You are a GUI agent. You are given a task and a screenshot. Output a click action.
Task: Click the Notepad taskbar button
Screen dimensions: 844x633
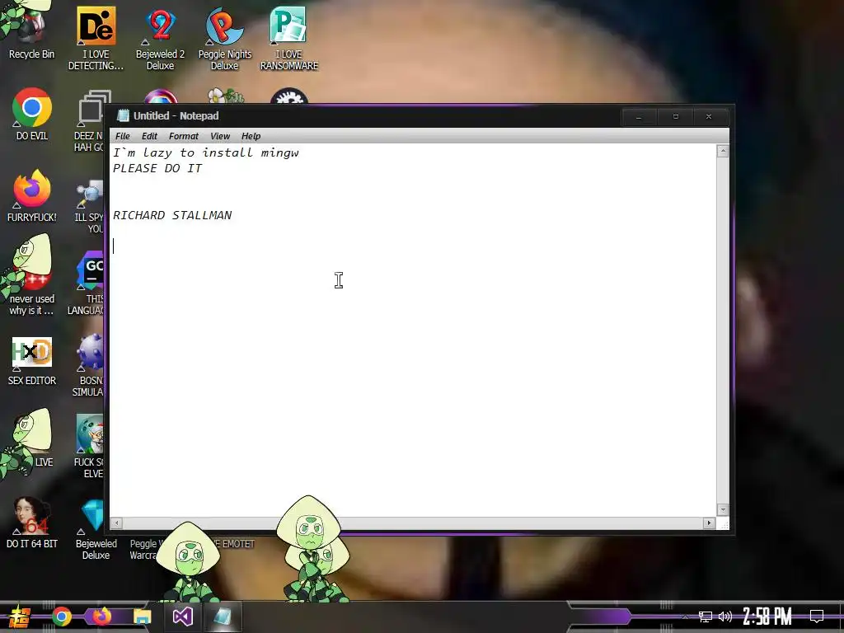click(x=223, y=617)
